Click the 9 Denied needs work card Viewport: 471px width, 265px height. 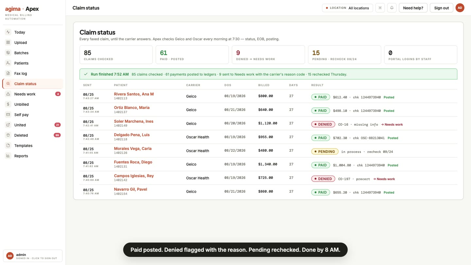pos(268,55)
